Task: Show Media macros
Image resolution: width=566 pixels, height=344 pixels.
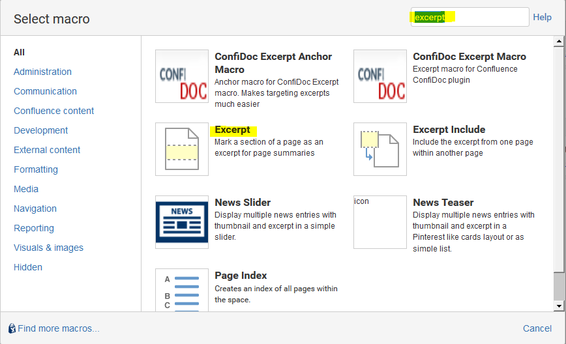Action: (26, 189)
